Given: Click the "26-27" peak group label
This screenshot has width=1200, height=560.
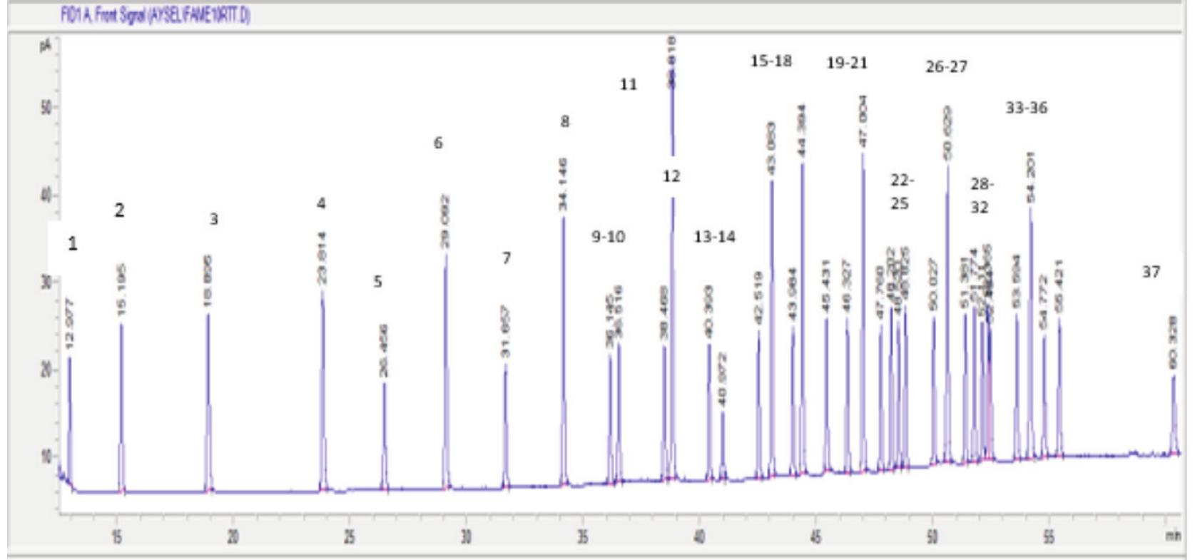Looking at the screenshot, I should [947, 67].
